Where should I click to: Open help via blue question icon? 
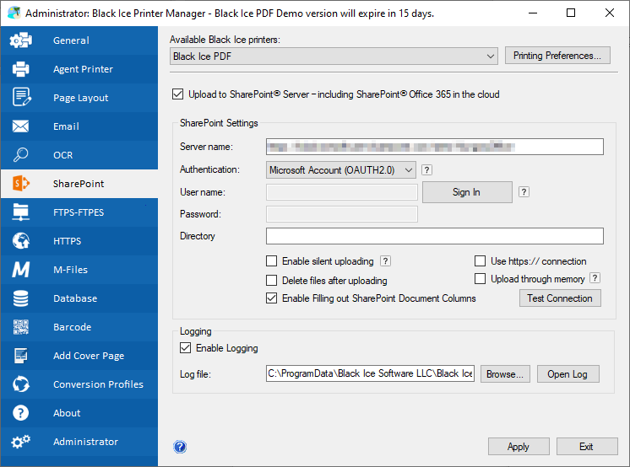point(180,447)
